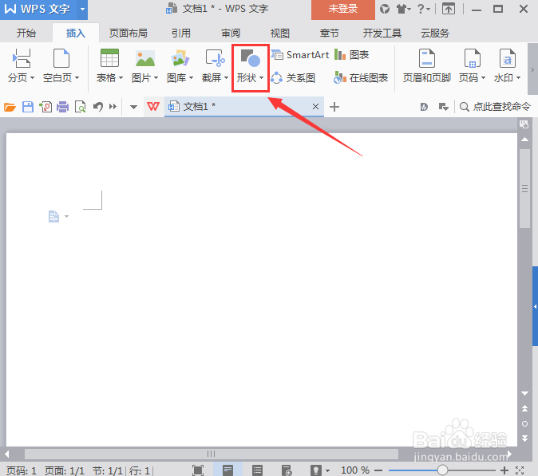This screenshot has height=476, width=538.
Task: Switch to outline view in status bar
Action: point(257,470)
